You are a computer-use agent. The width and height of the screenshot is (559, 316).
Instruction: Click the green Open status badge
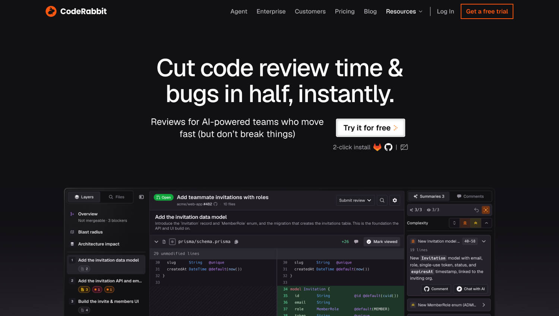tap(164, 197)
